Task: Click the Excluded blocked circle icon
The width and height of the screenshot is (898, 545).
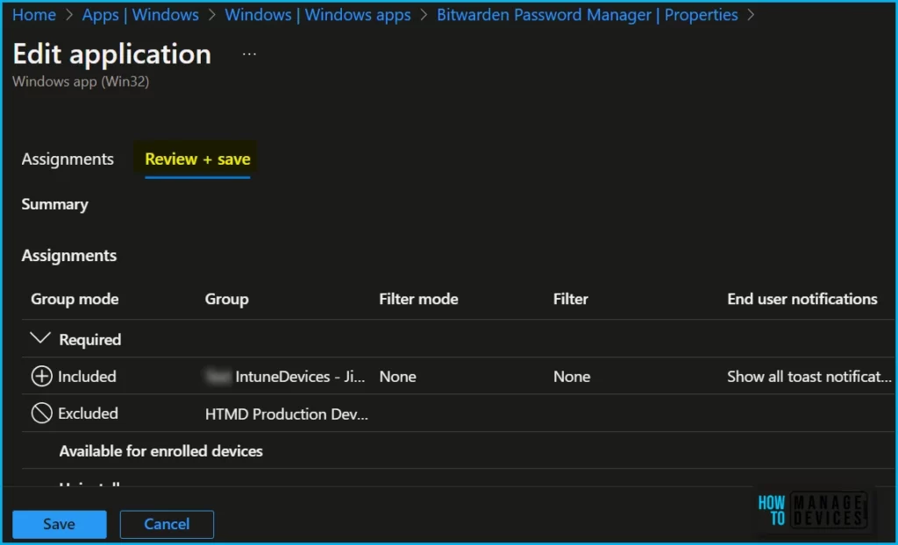Action: (41, 413)
